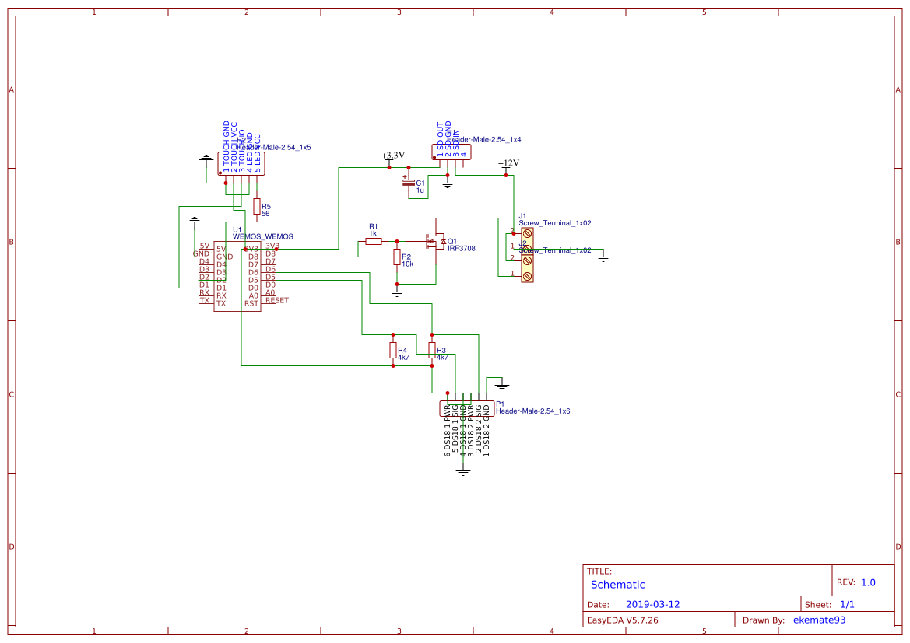Viewport: 910px width, 643px height.
Task: Click the +12V power flag
Action: [508, 163]
